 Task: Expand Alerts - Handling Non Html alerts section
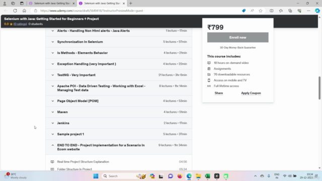[x=119, y=31]
